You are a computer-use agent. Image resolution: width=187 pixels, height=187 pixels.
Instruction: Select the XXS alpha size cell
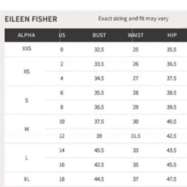27,49
